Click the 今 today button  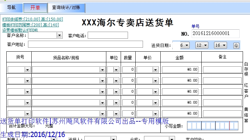tap(236, 46)
